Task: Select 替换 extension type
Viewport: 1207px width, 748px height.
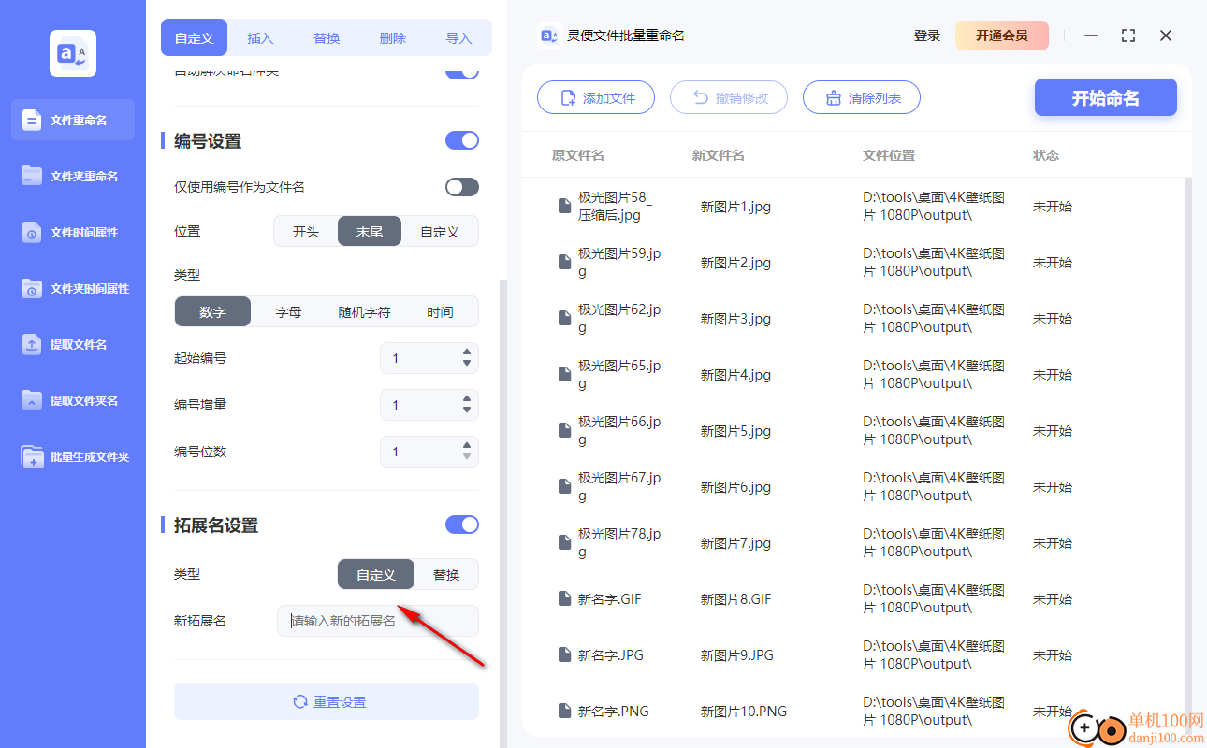Action: pos(446,574)
